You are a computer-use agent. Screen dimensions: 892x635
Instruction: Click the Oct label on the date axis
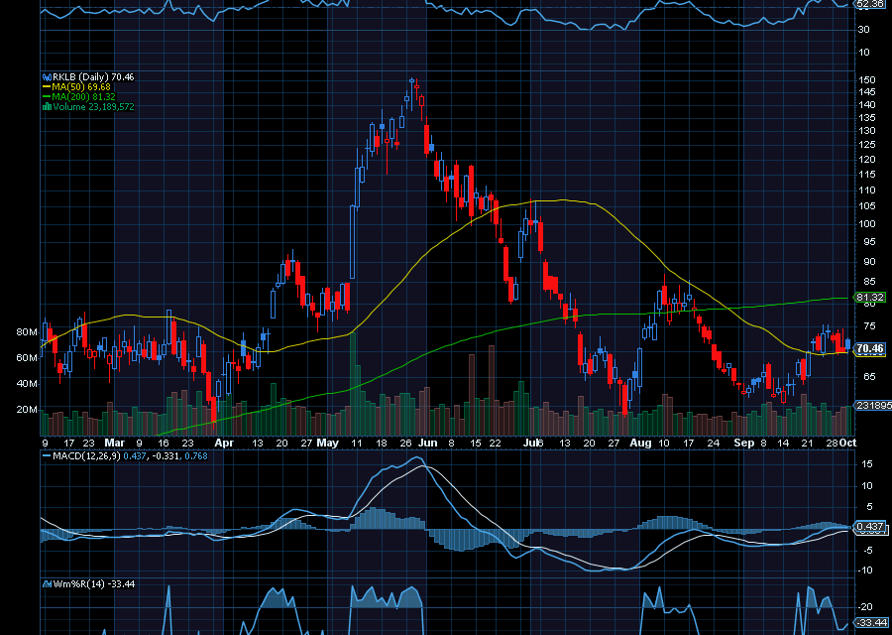coord(847,443)
